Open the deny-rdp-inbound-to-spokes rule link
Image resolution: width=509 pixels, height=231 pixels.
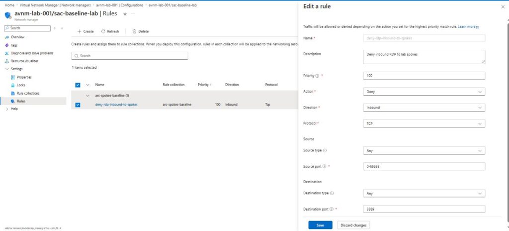point(116,105)
